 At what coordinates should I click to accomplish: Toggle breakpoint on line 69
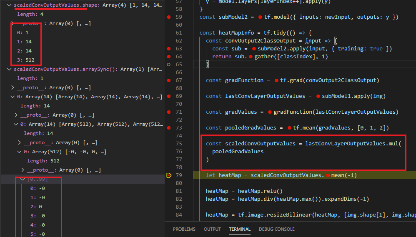[x=169, y=96]
